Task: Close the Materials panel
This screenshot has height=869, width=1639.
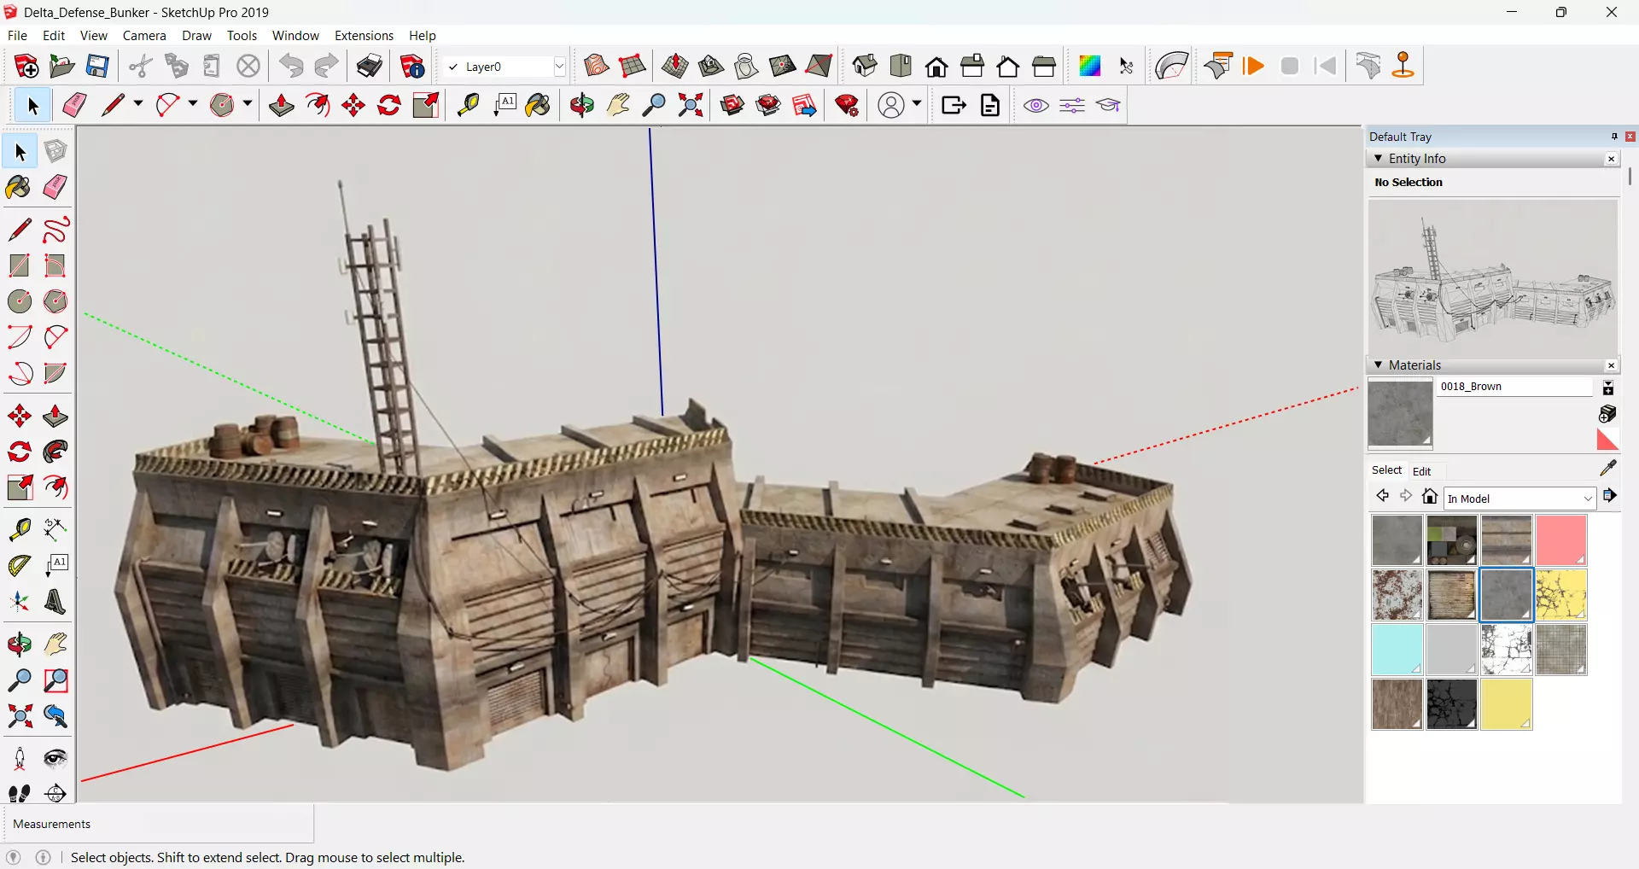Action: coord(1611,365)
